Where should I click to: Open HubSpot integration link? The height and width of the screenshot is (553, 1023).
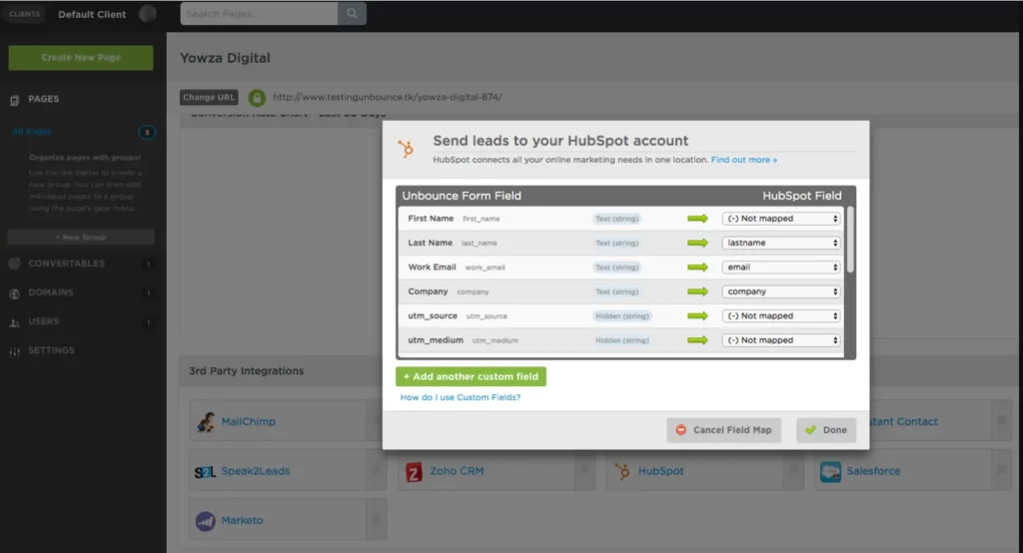tap(661, 471)
